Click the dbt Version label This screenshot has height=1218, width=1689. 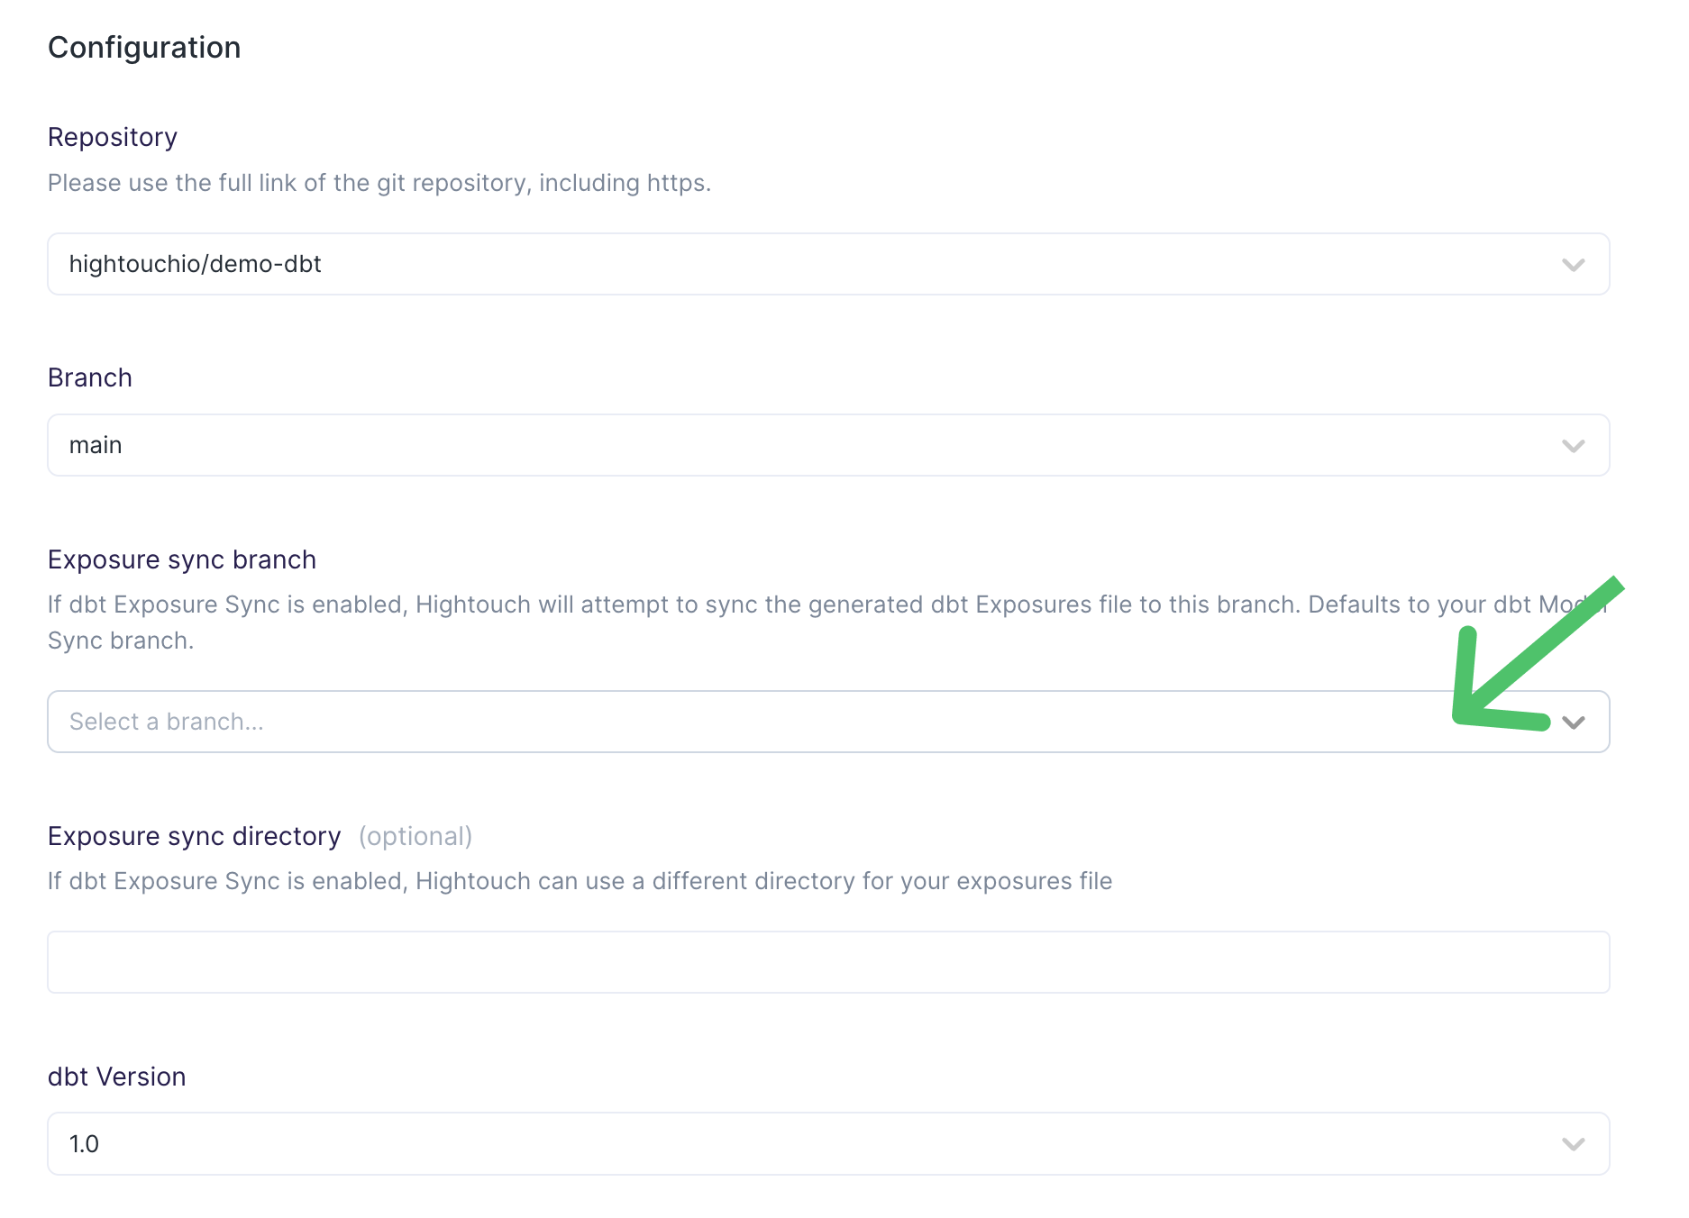[117, 1077]
